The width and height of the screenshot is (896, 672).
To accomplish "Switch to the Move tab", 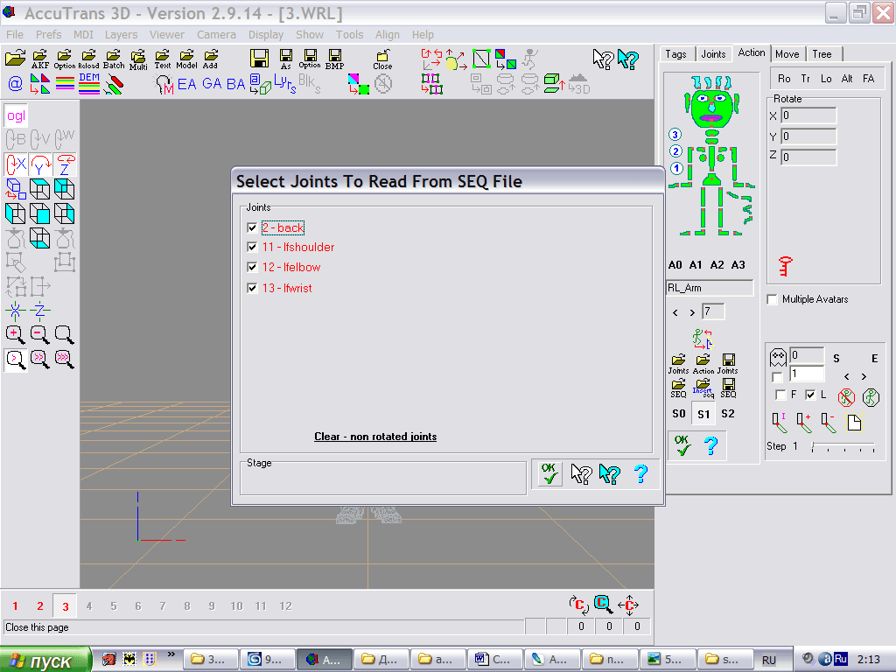I will 787,53.
